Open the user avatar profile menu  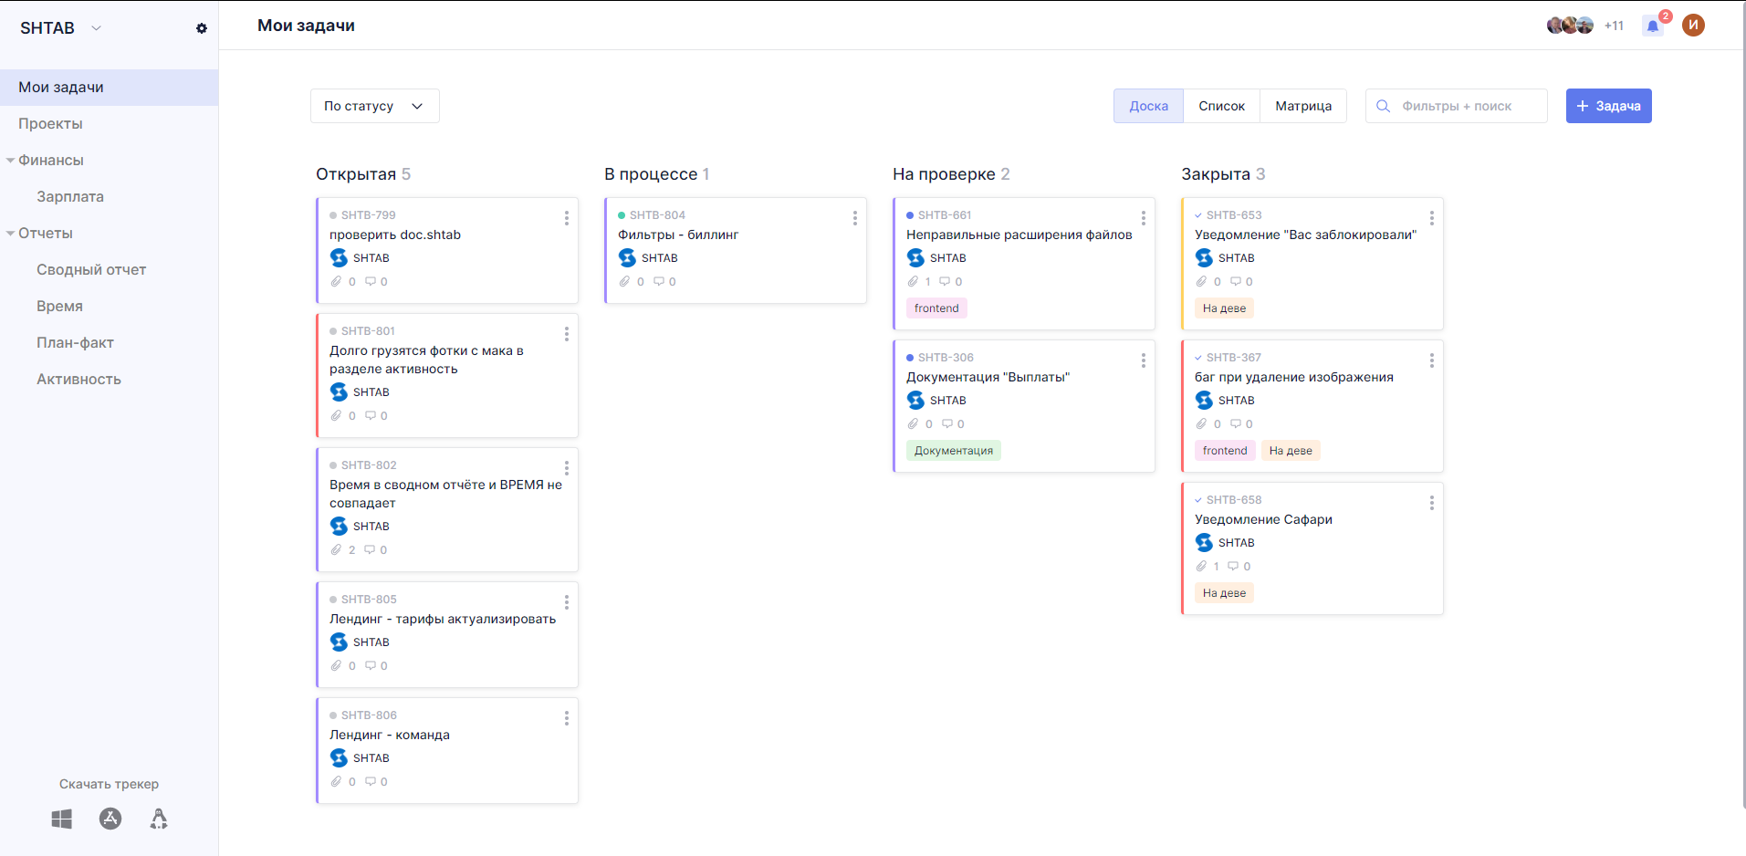click(x=1693, y=26)
